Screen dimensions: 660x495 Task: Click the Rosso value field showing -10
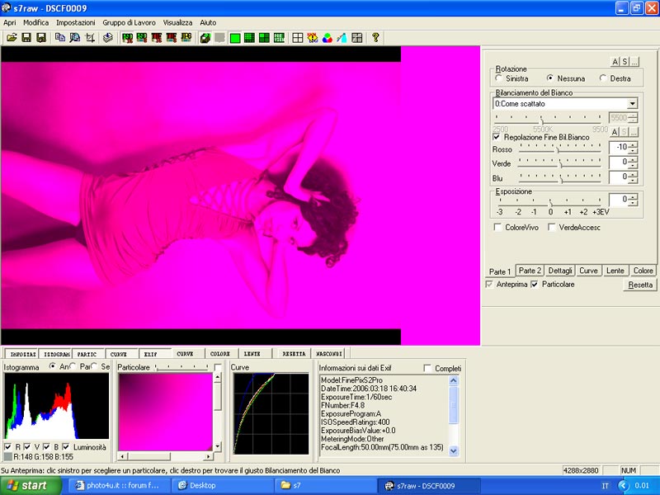point(619,148)
